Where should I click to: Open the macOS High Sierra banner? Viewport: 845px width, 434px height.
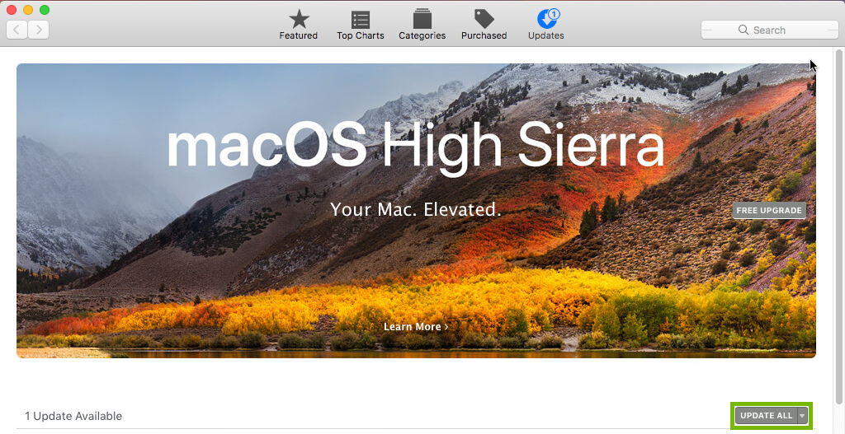416,211
